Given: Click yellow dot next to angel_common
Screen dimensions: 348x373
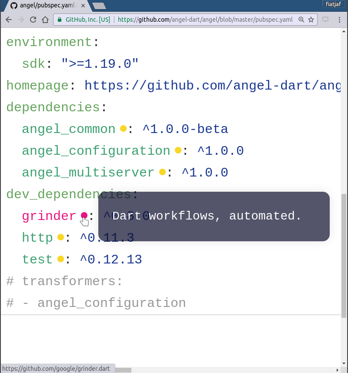Looking at the screenshot, I should pyautogui.click(x=123, y=128).
